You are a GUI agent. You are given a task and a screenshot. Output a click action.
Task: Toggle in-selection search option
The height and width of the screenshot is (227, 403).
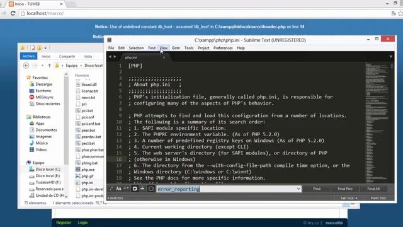click(142, 189)
